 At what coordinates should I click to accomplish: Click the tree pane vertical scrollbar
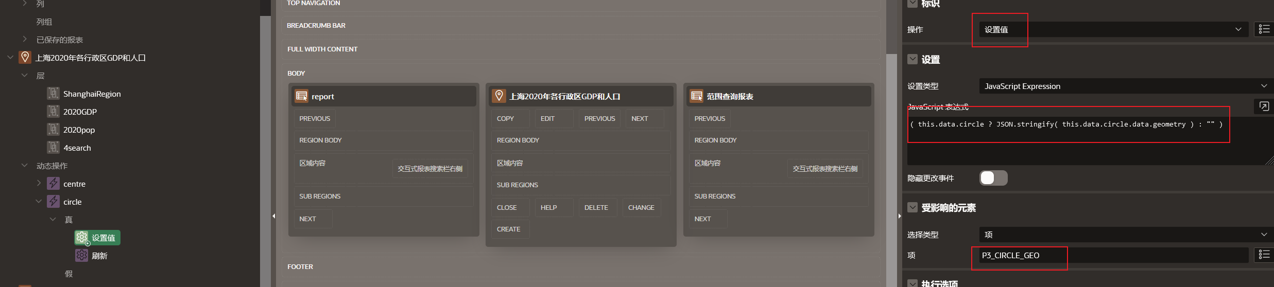(x=265, y=151)
